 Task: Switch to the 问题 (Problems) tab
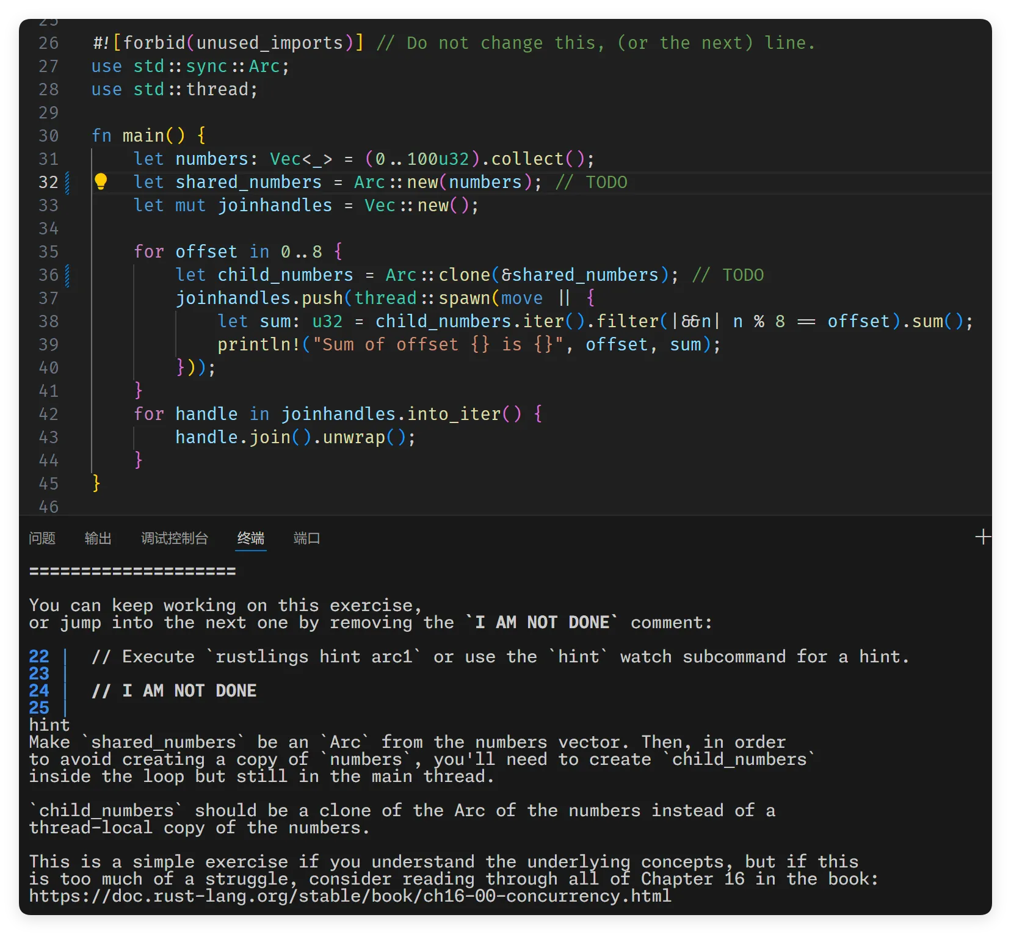point(42,538)
